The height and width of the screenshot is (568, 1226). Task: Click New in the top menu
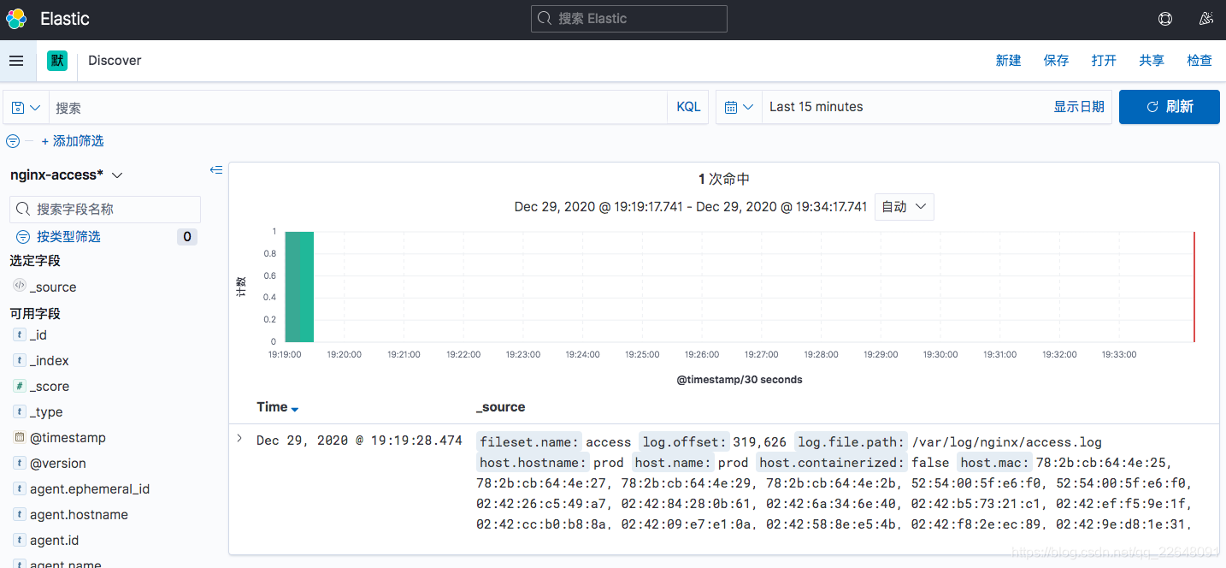pyautogui.click(x=1009, y=61)
